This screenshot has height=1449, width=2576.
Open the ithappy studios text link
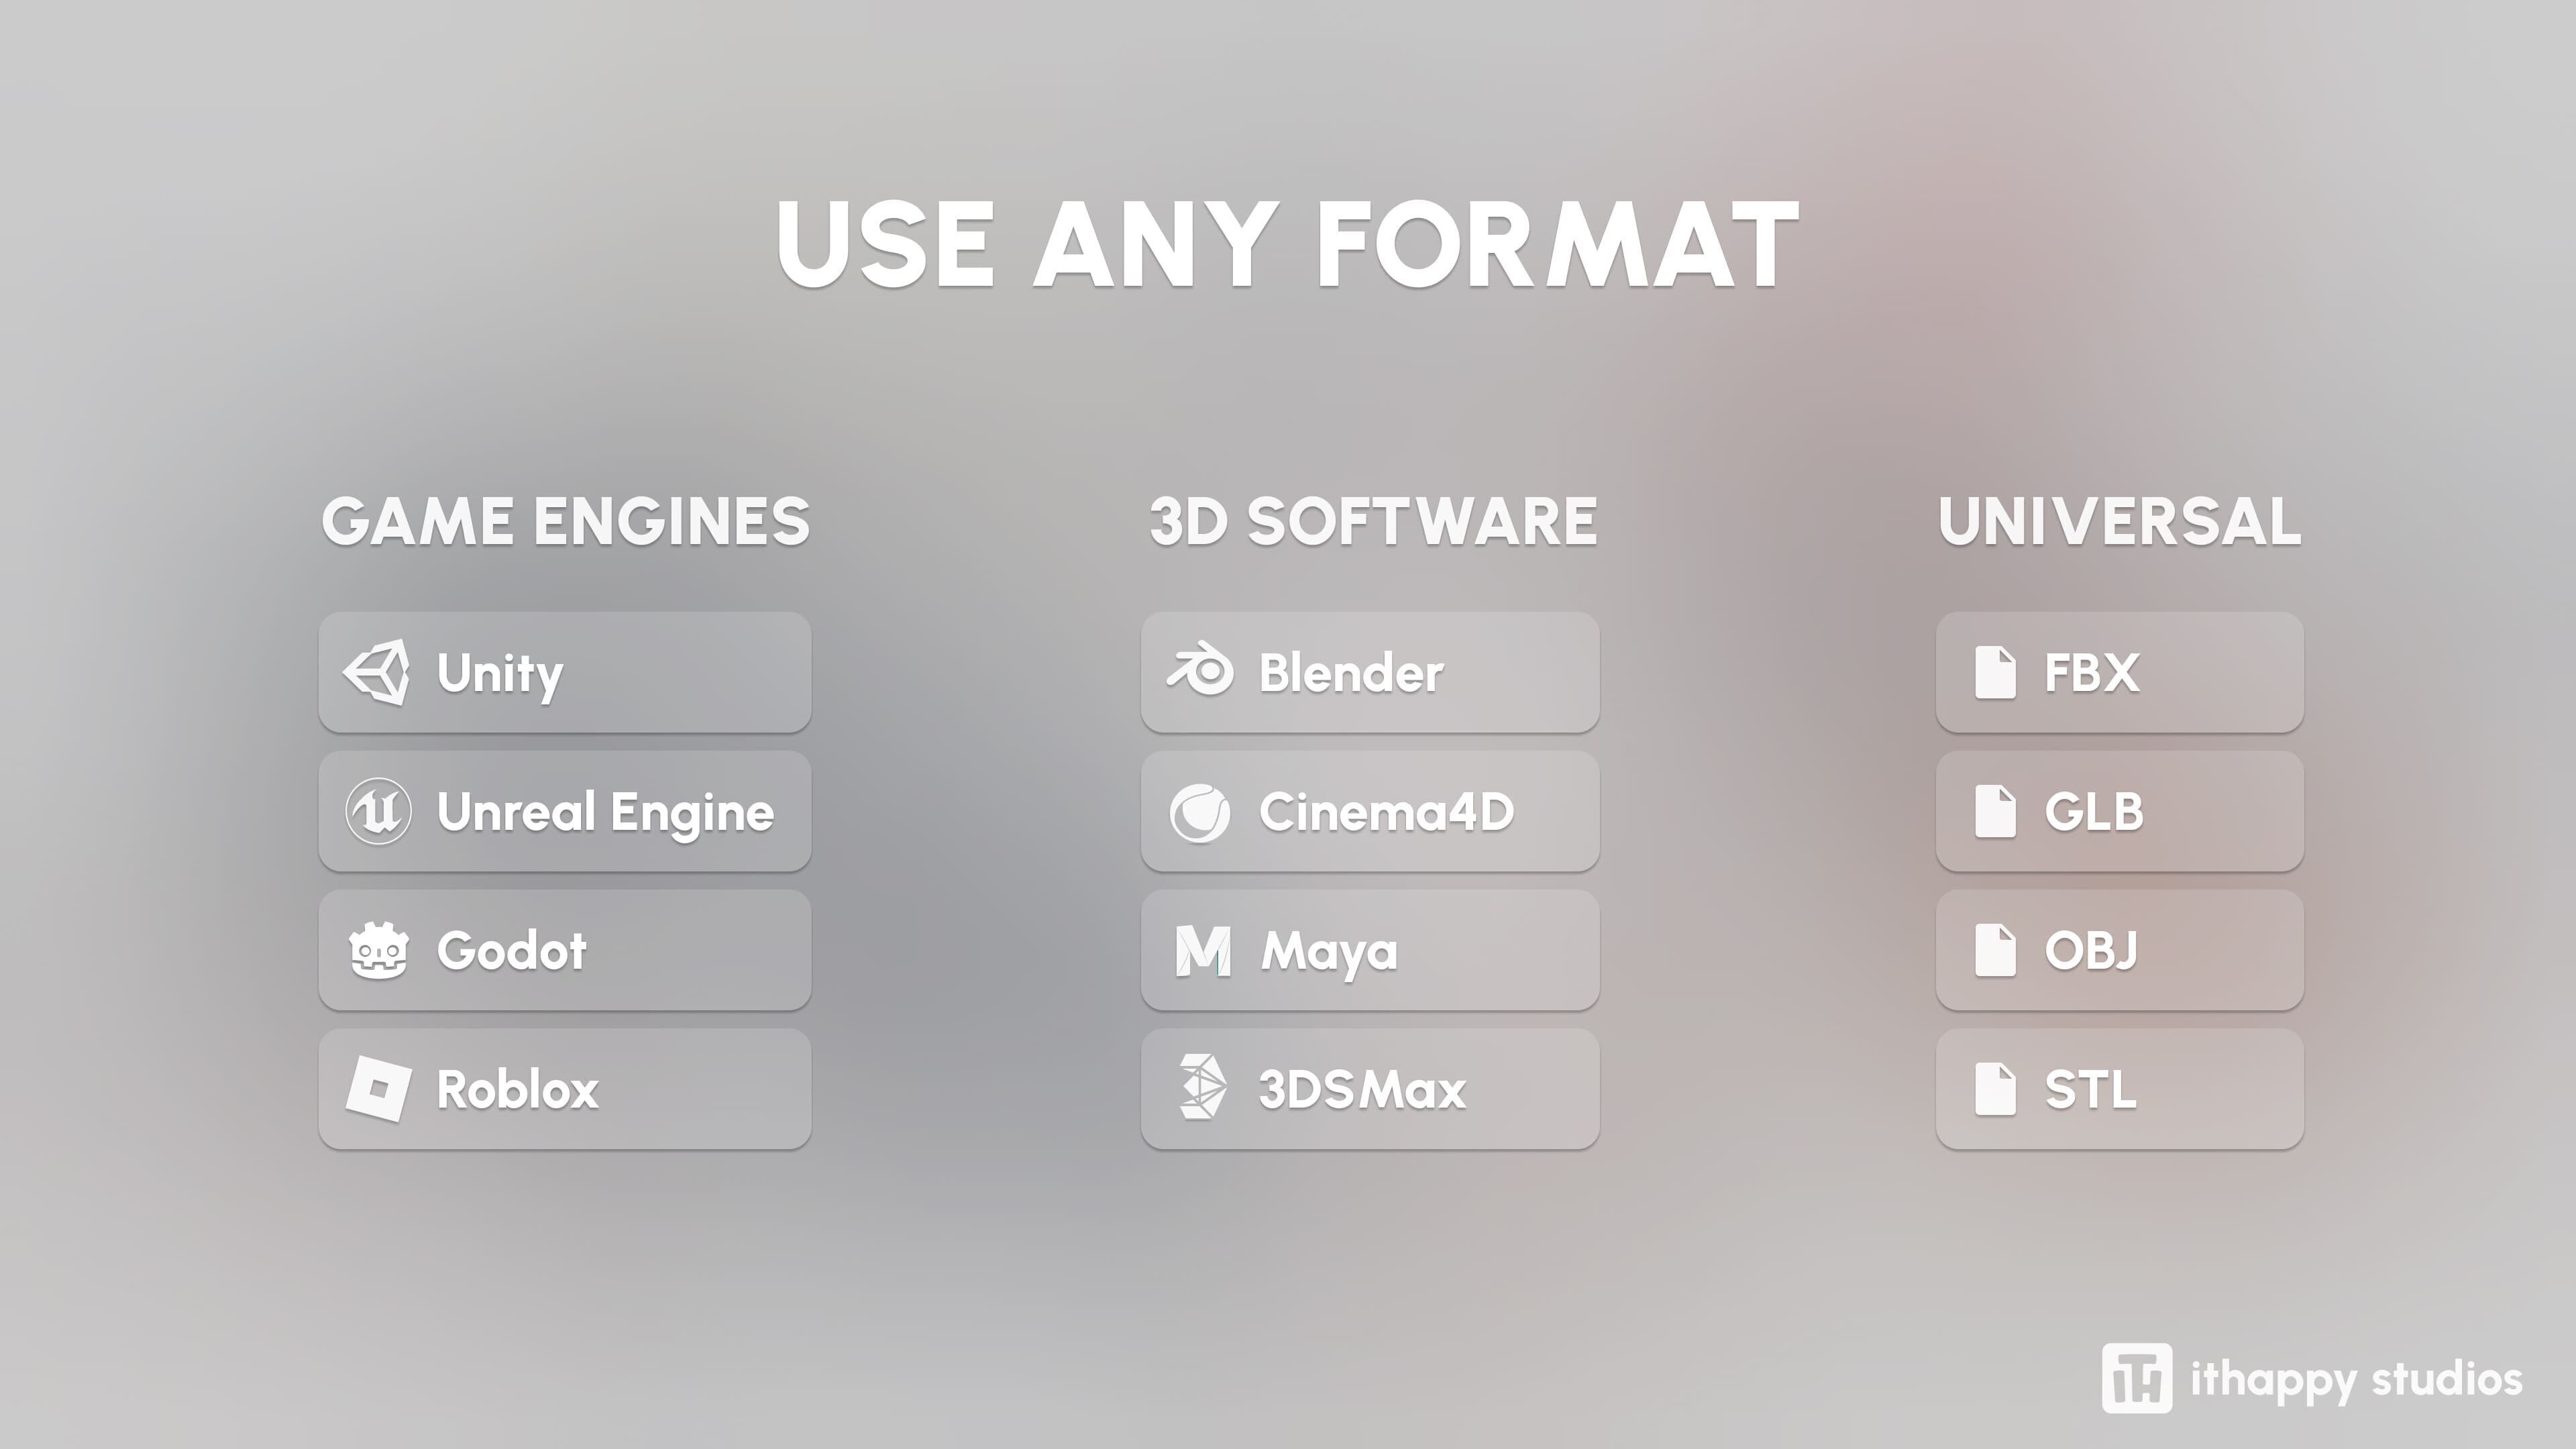pyautogui.click(x=2356, y=1380)
